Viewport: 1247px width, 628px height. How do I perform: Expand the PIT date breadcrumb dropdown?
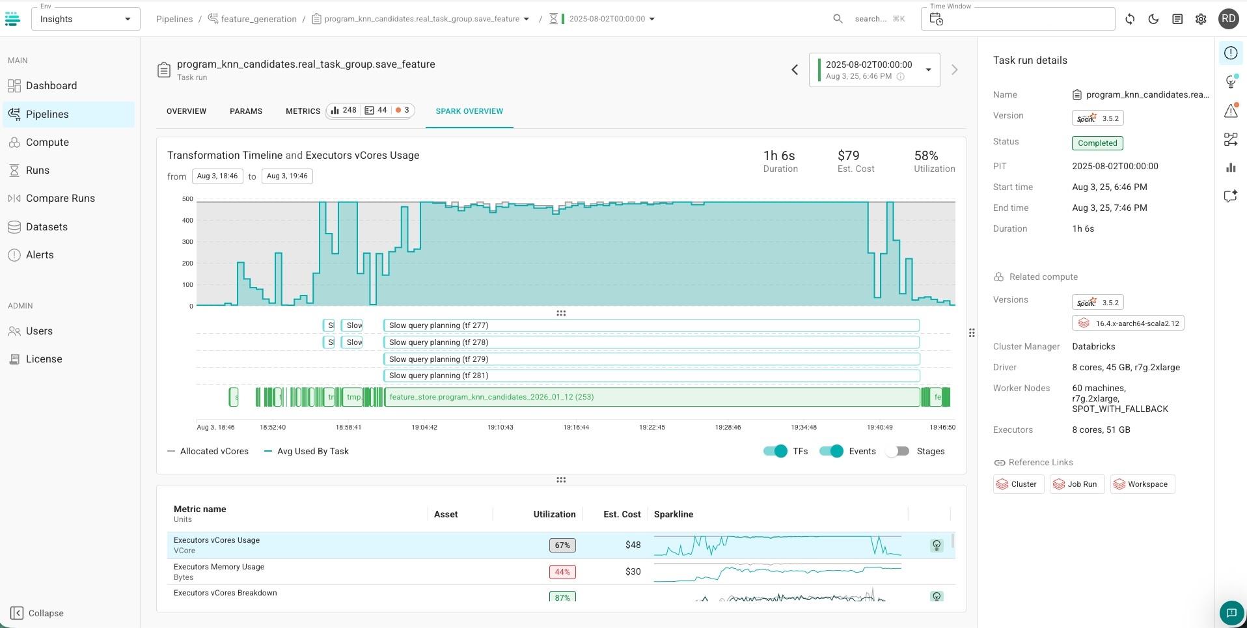(x=652, y=19)
